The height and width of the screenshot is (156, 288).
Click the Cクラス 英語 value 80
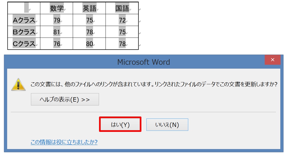(x=89, y=44)
